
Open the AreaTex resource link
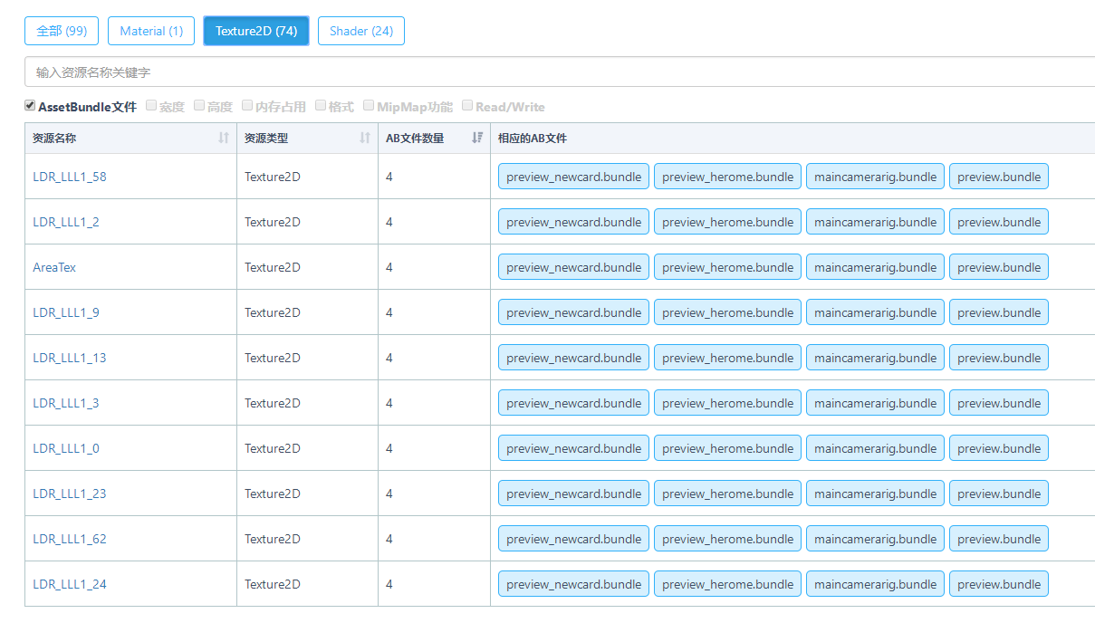[x=54, y=267]
